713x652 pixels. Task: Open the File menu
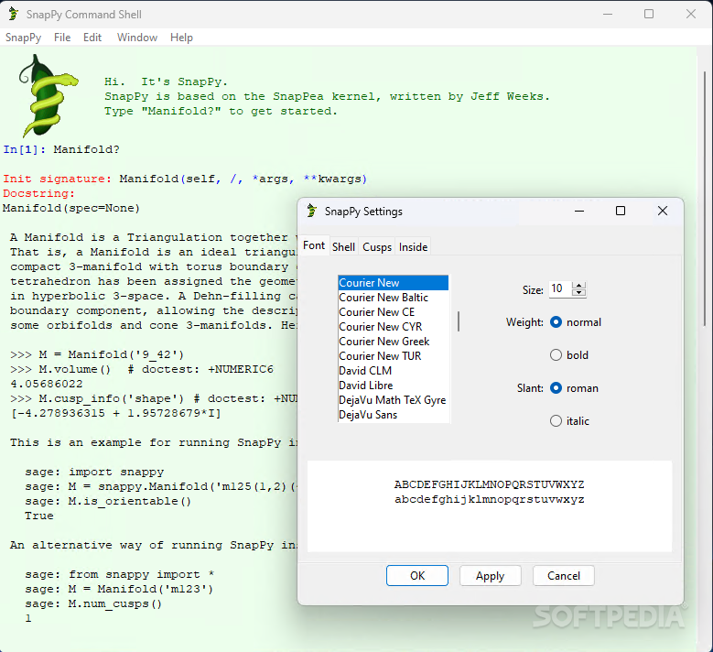coord(62,38)
